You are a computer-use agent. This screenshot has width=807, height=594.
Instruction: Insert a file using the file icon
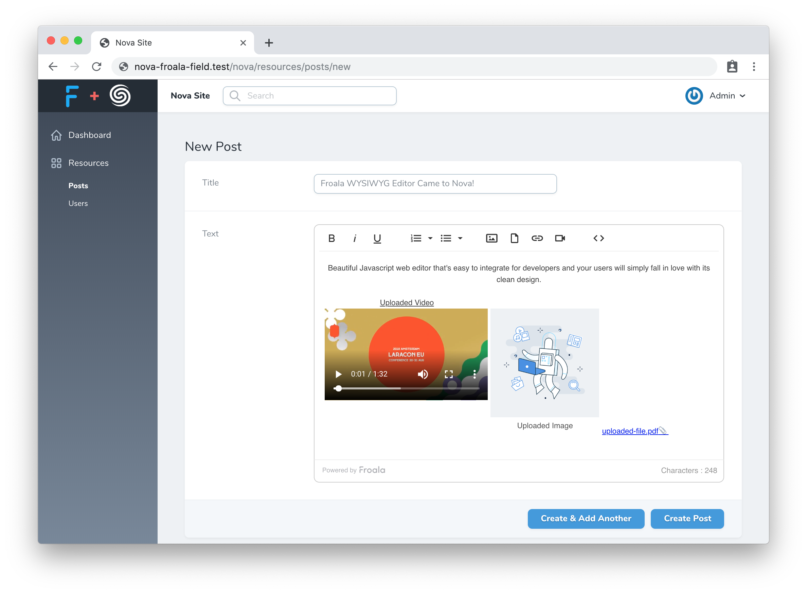(515, 238)
